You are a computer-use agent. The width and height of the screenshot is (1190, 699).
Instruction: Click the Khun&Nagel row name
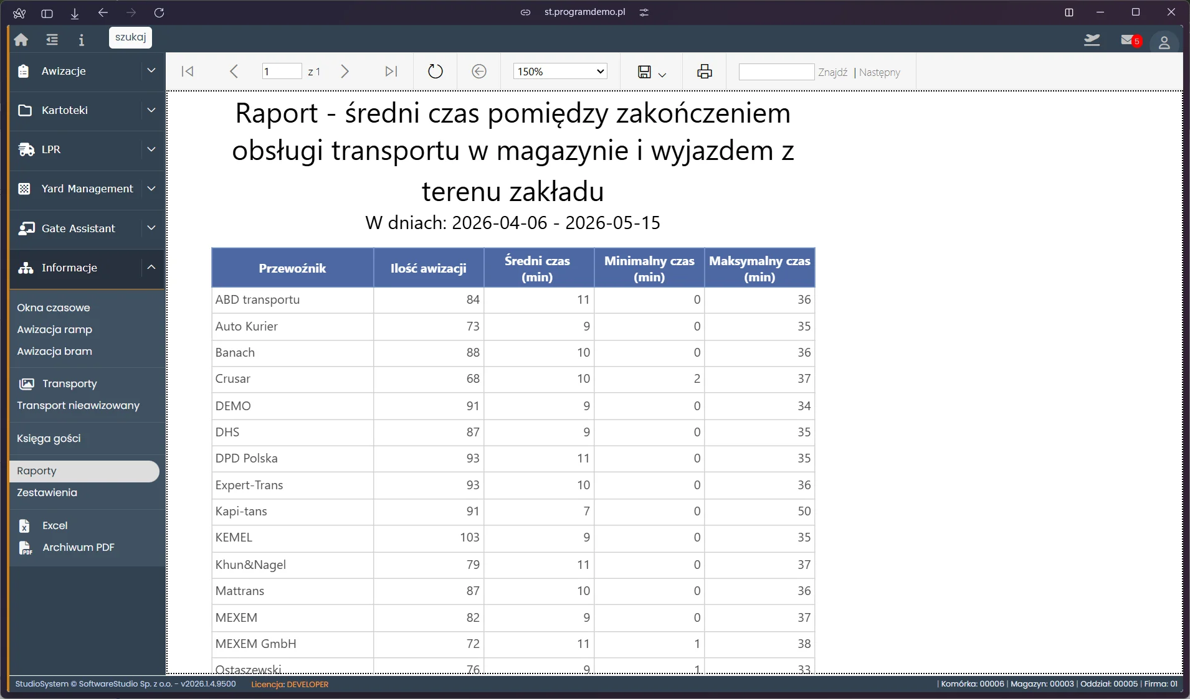[x=250, y=565]
